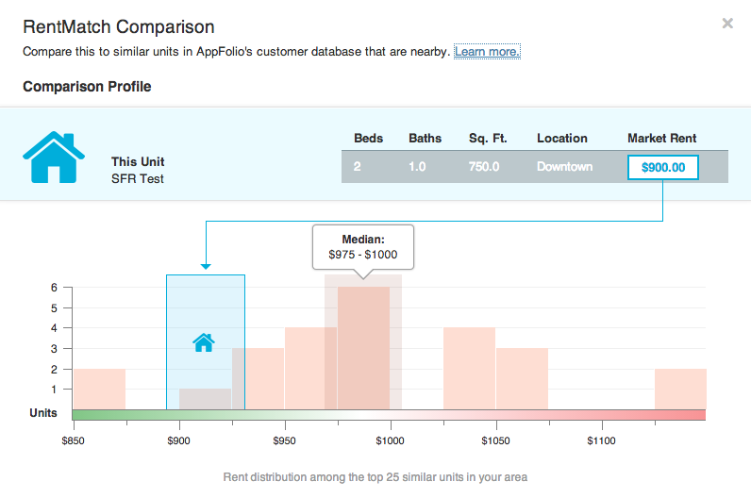Click the $950 axis label
Viewport: 751px width, 498px height.
[x=285, y=440]
